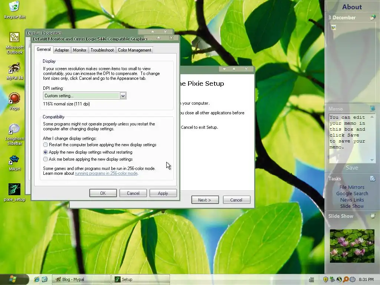Open the Slide Show task link
Screen dimensions: 380x285
click(352, 206)
